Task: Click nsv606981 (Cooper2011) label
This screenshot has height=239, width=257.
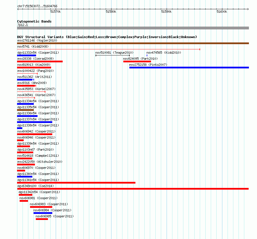Action: pyautogui.click(x=38, y=198)
